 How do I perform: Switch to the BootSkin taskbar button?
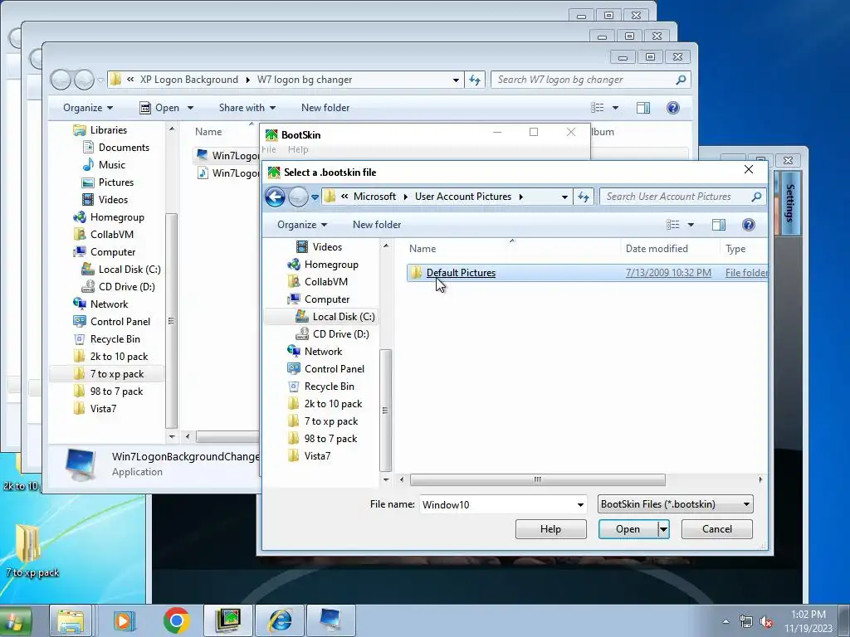pyautogui.click(x=228, y=620)
